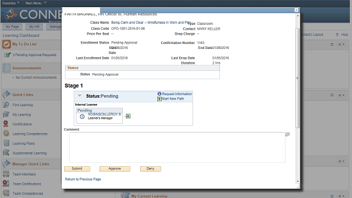The height and width of the screenshot is (198, 352).
Task: Click the Learning Competencies icon
Action: (x=6, y=134)
